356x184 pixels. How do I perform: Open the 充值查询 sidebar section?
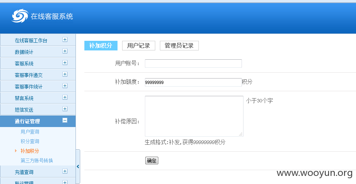pos(38,172)
